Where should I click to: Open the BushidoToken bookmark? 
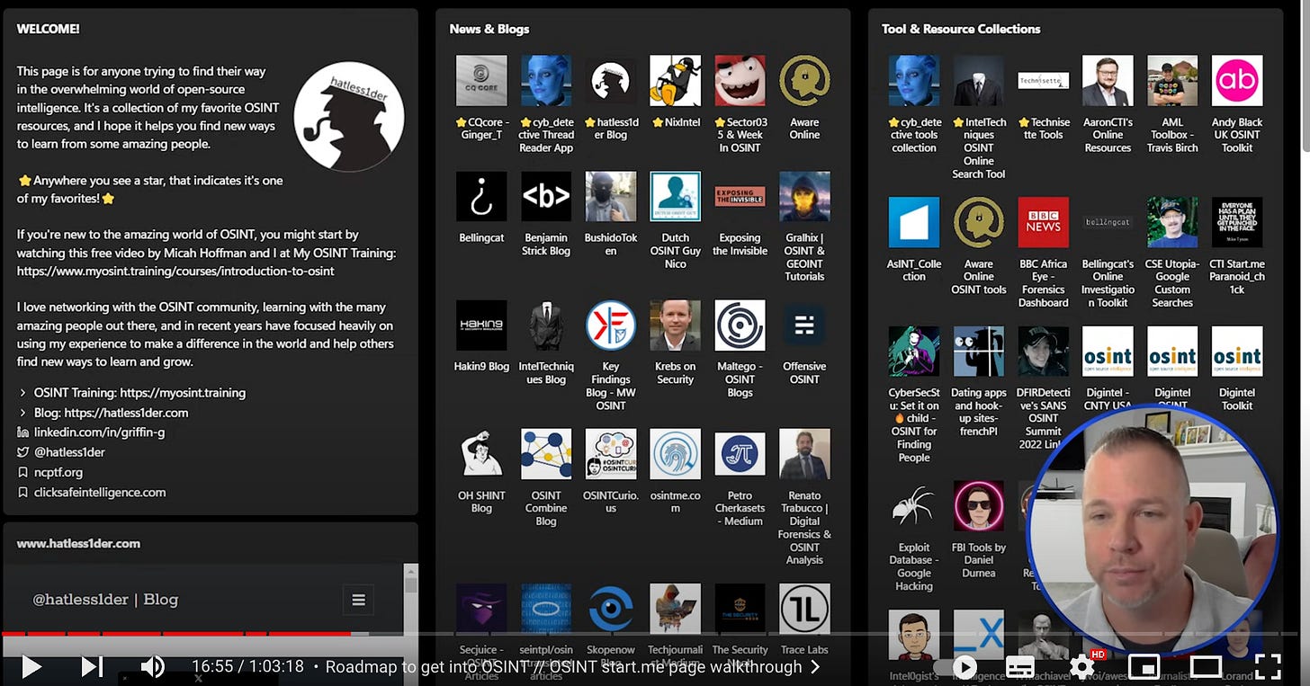[x=611, y=196]
